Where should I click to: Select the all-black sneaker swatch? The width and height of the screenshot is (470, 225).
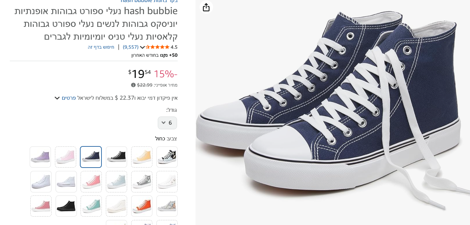66,206
